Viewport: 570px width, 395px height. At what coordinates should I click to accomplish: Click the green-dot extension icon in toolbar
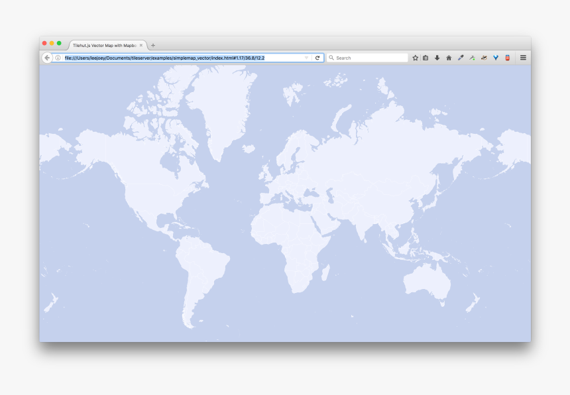pyautogui.click(x=472, y=58)
